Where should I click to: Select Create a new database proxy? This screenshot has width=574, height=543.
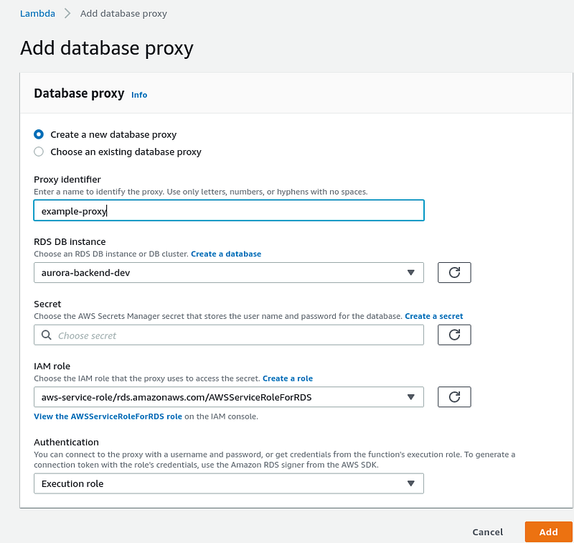[39, 134]
